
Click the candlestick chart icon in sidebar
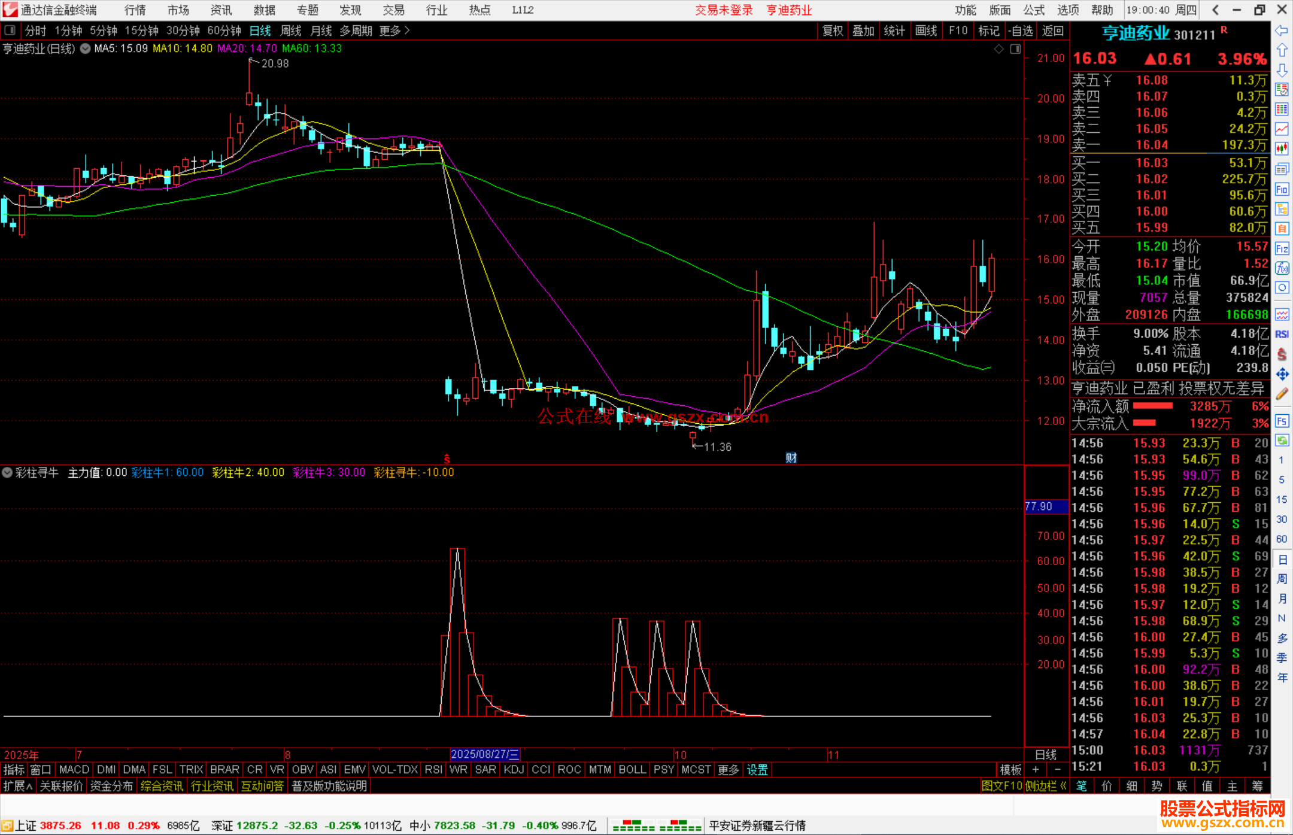tap(1282, 149)
